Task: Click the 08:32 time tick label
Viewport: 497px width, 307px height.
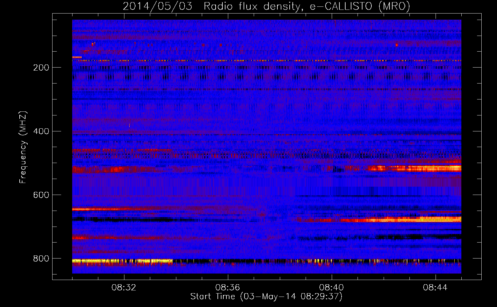Action: [x=124, y=288]
